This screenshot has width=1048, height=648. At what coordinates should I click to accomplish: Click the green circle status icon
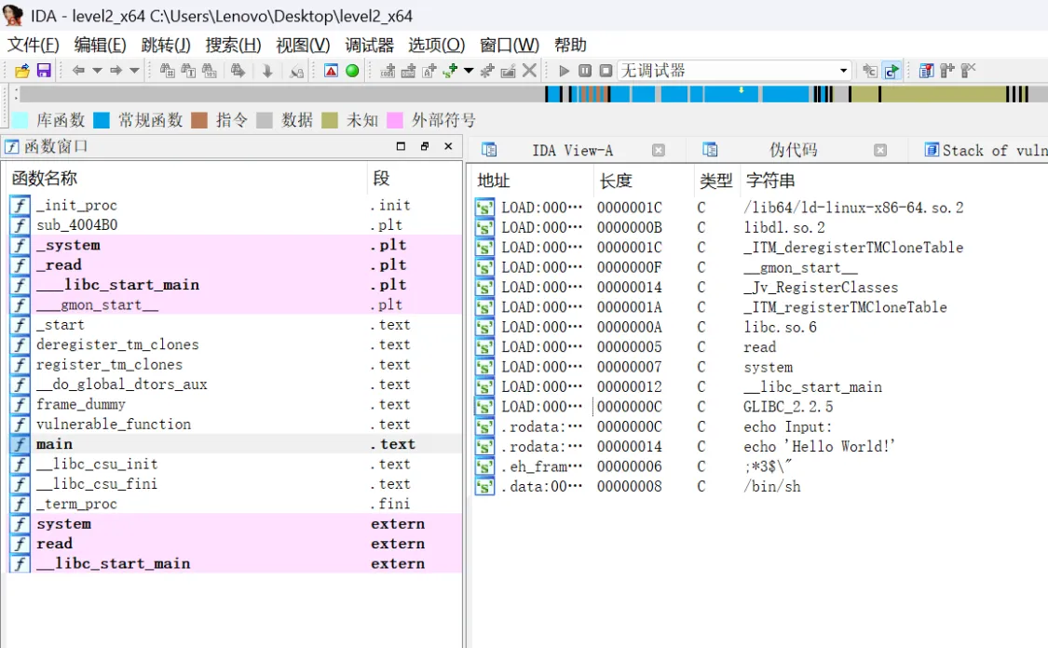(352, 71)
